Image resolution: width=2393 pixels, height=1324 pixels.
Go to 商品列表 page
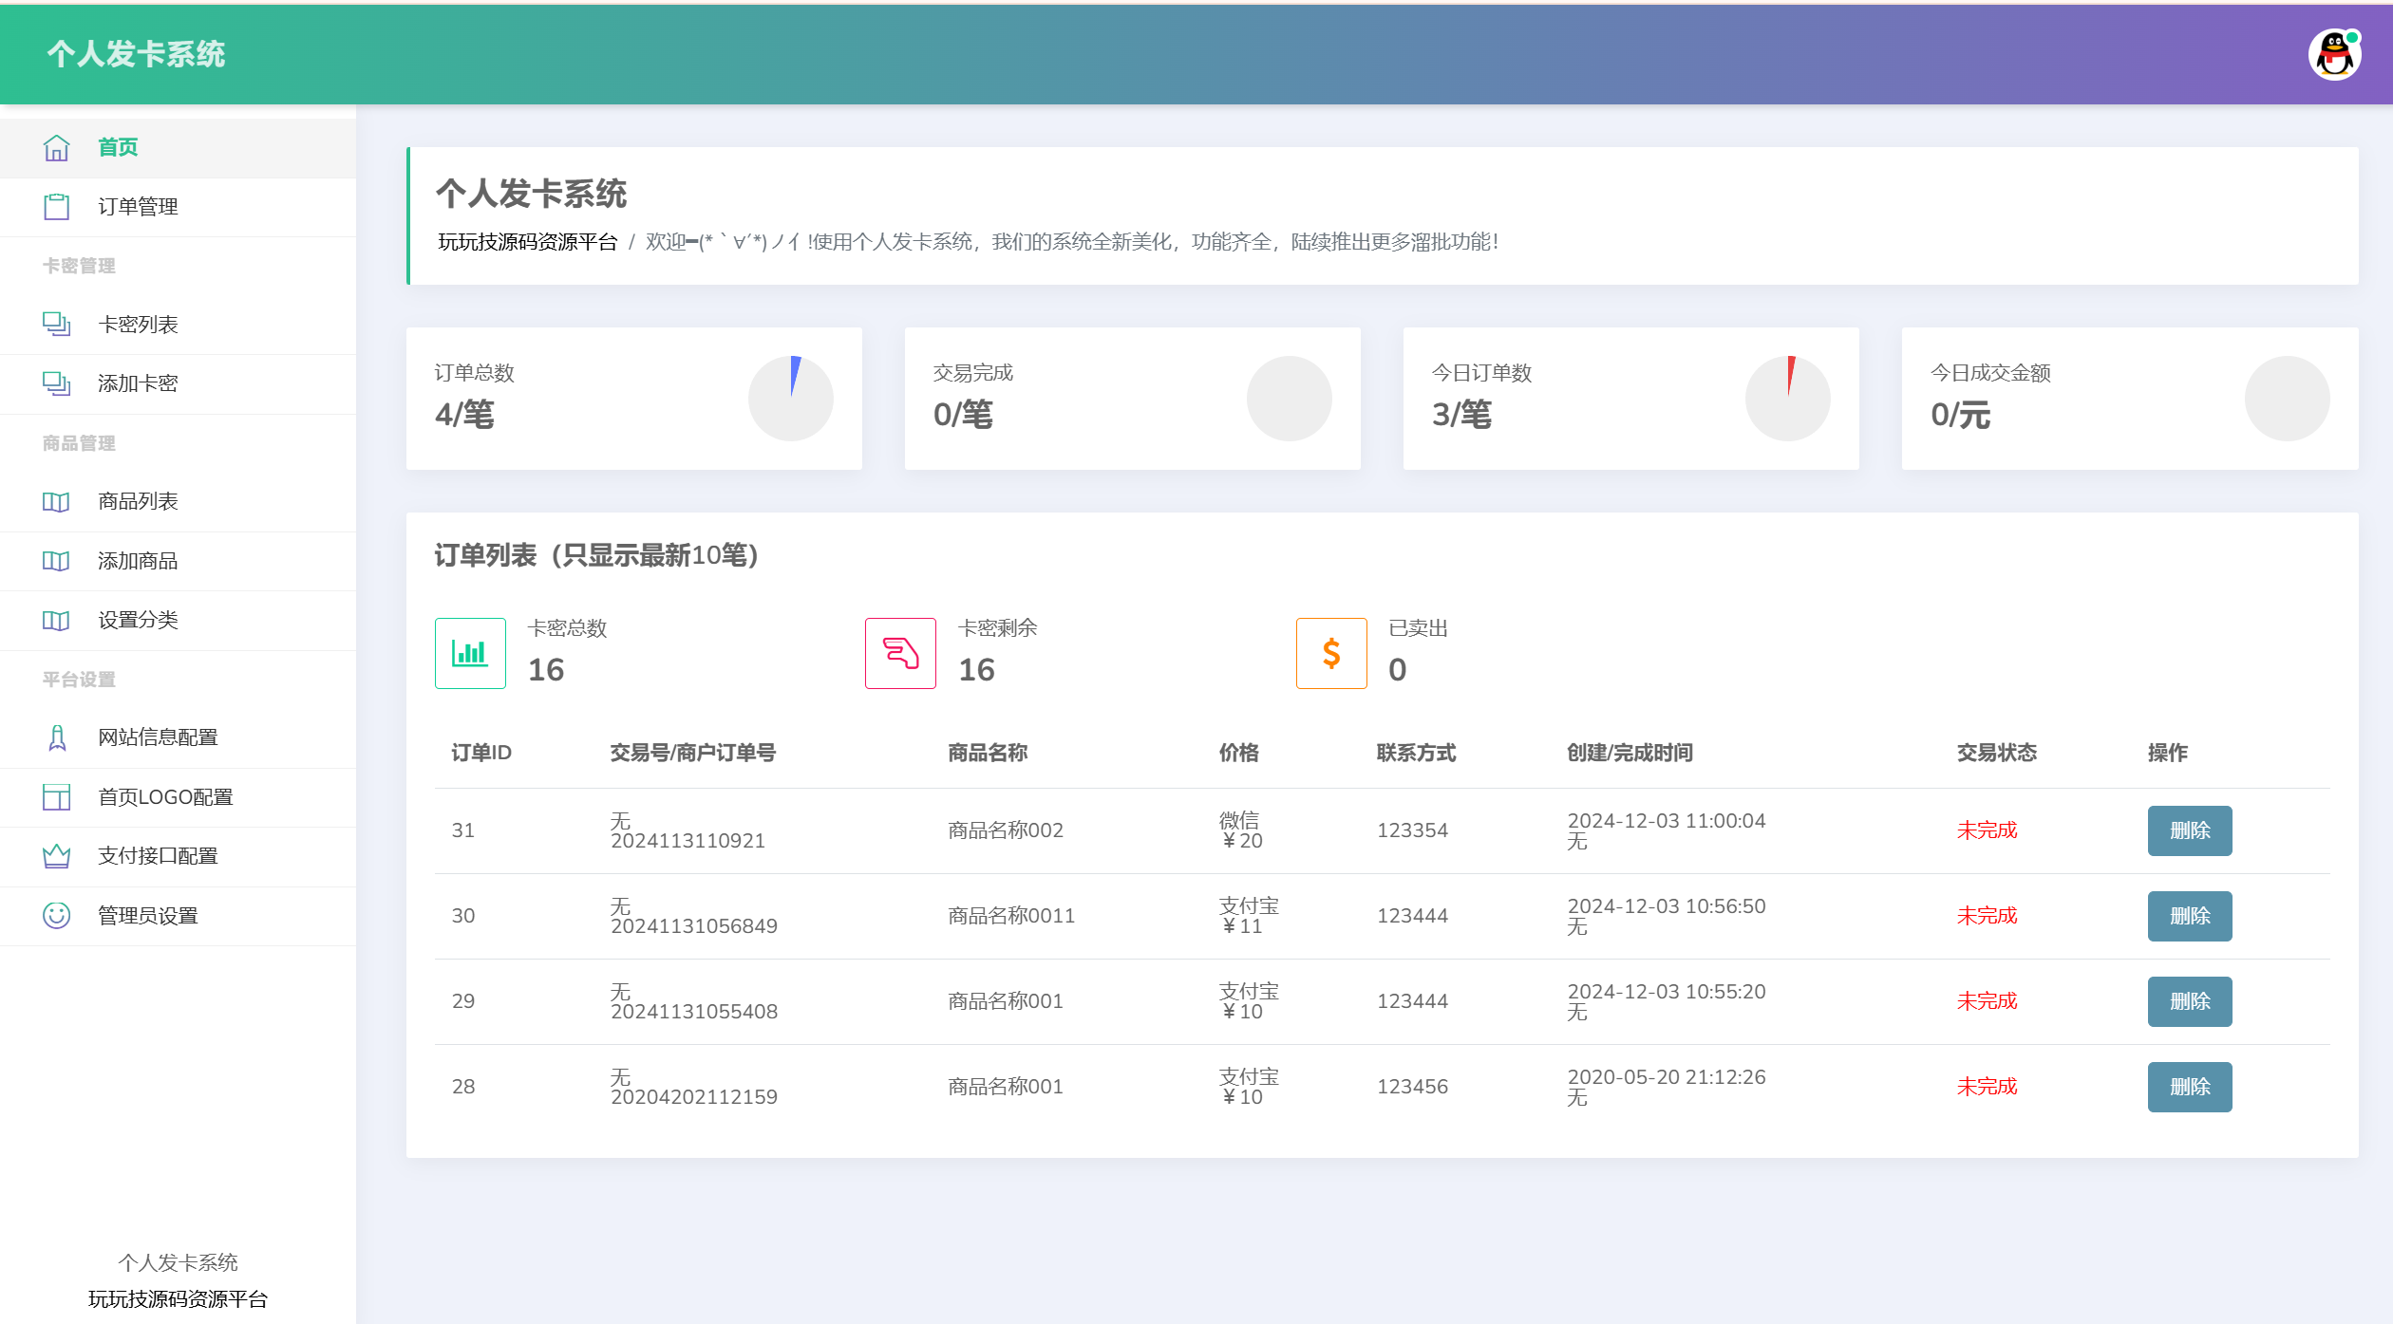(x=138, y=501)
